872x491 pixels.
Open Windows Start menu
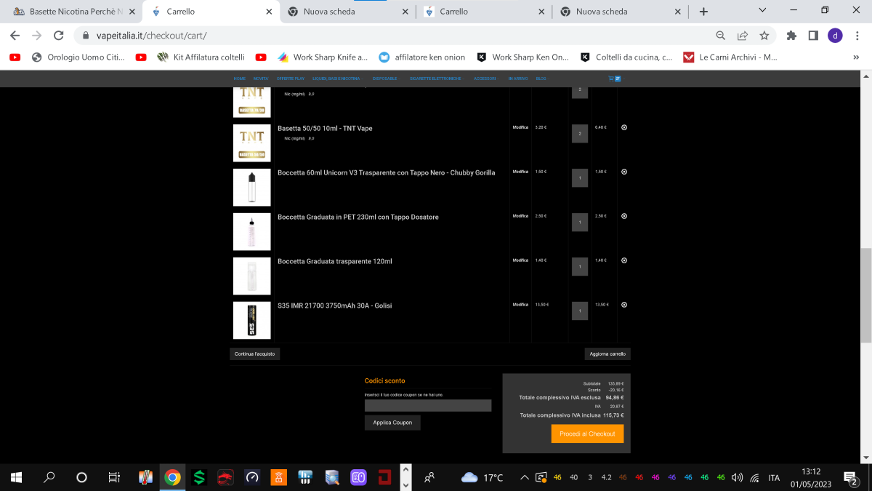click(x=16, y=478)
